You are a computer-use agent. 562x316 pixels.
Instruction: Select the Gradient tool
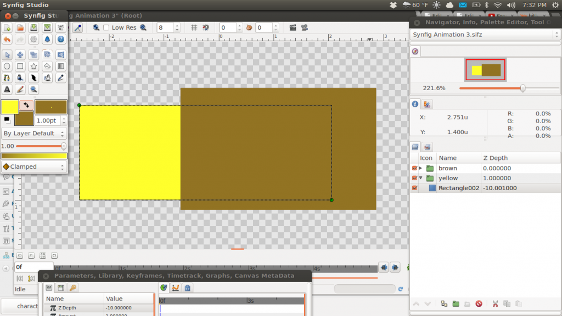coord(60,66)
